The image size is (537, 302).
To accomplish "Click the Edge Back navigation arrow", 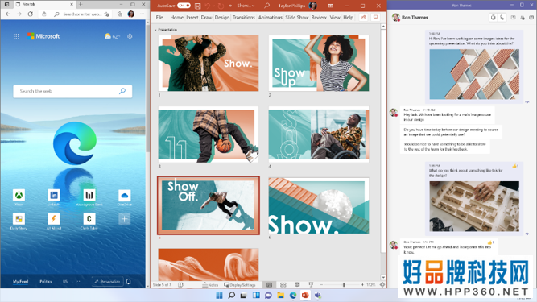I will 8,14.
